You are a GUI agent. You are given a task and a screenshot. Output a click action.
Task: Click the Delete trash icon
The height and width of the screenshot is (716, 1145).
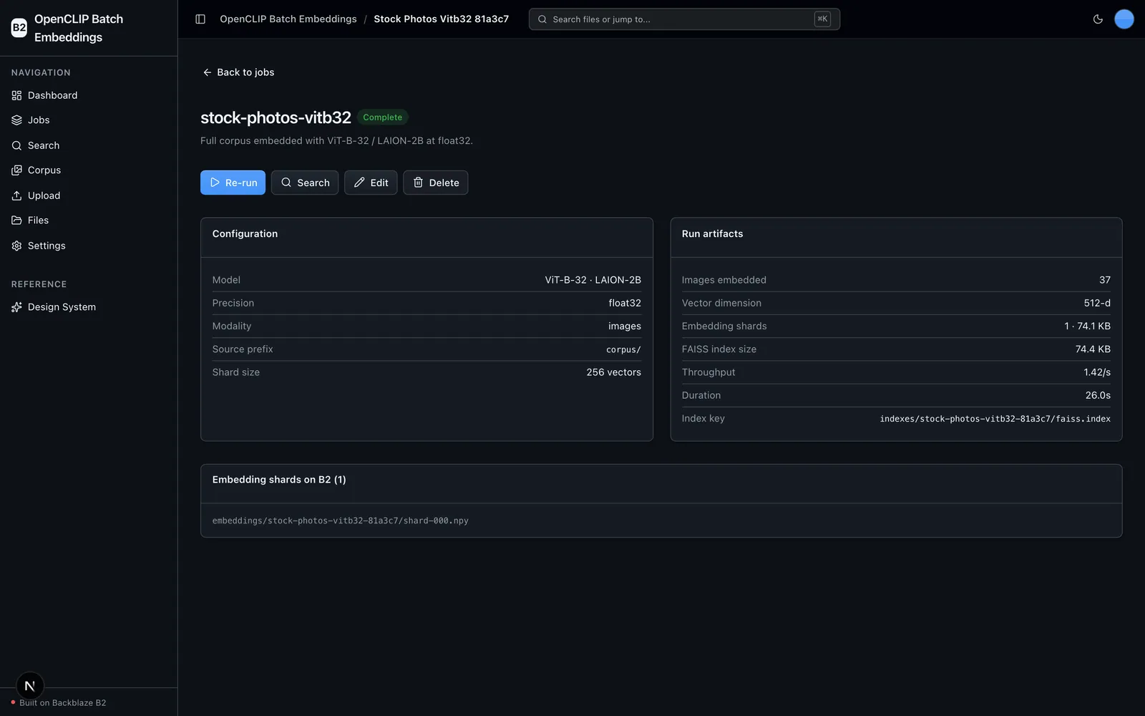pyautogui.click(x=418, y=183)
